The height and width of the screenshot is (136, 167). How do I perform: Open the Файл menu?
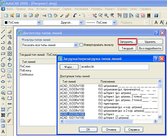point(10,9)
